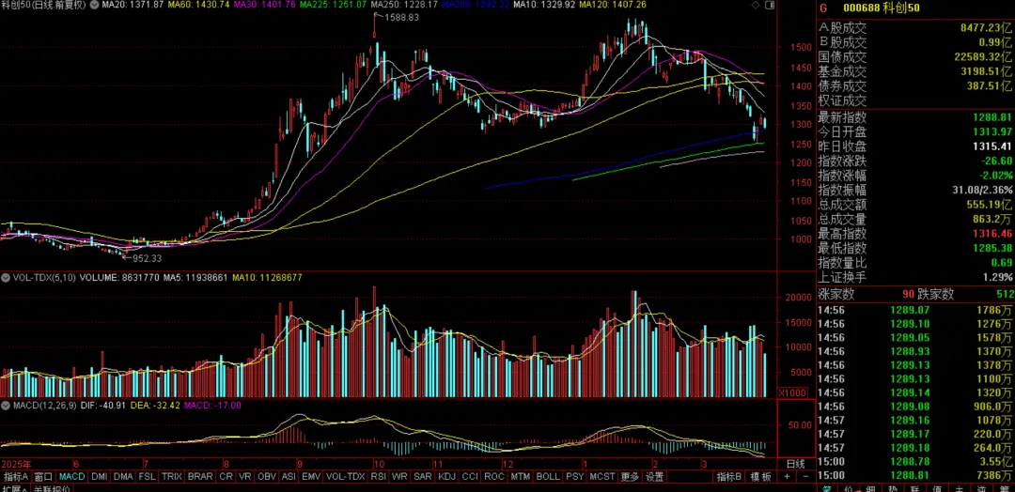Viewport: 1015px width, 492px height.
Task: Click the MA10: 1329.92 legend value
Action: coord(542,6)
